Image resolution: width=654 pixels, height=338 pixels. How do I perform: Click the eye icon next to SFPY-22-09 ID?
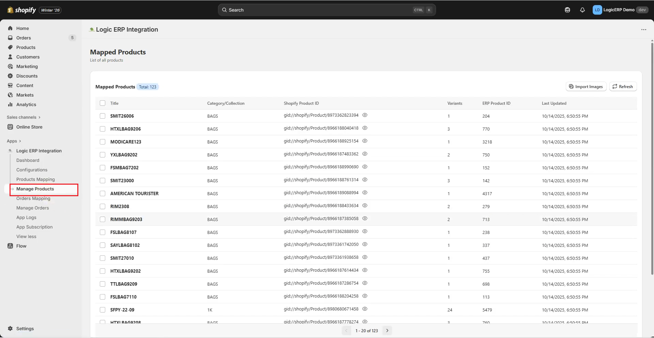pyautogui.click(x=364, y=309)
